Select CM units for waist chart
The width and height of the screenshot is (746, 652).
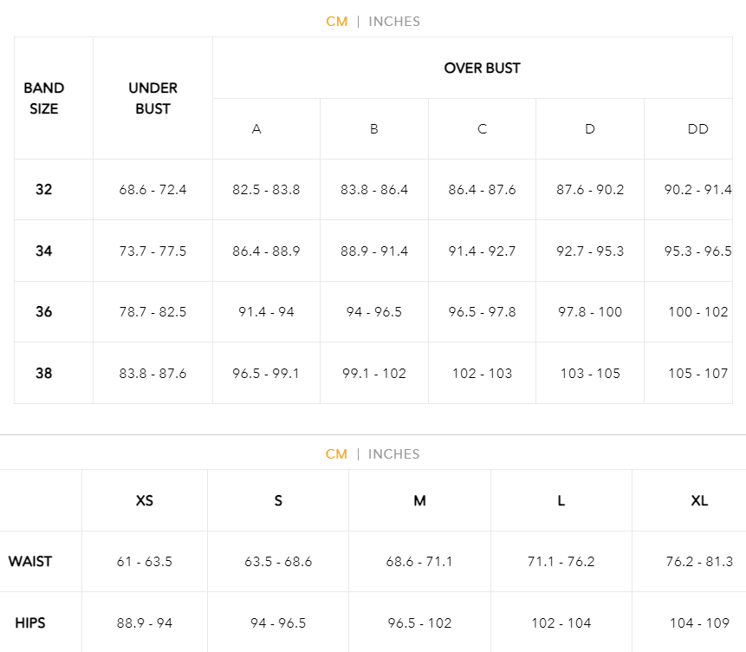pos(336,453)
